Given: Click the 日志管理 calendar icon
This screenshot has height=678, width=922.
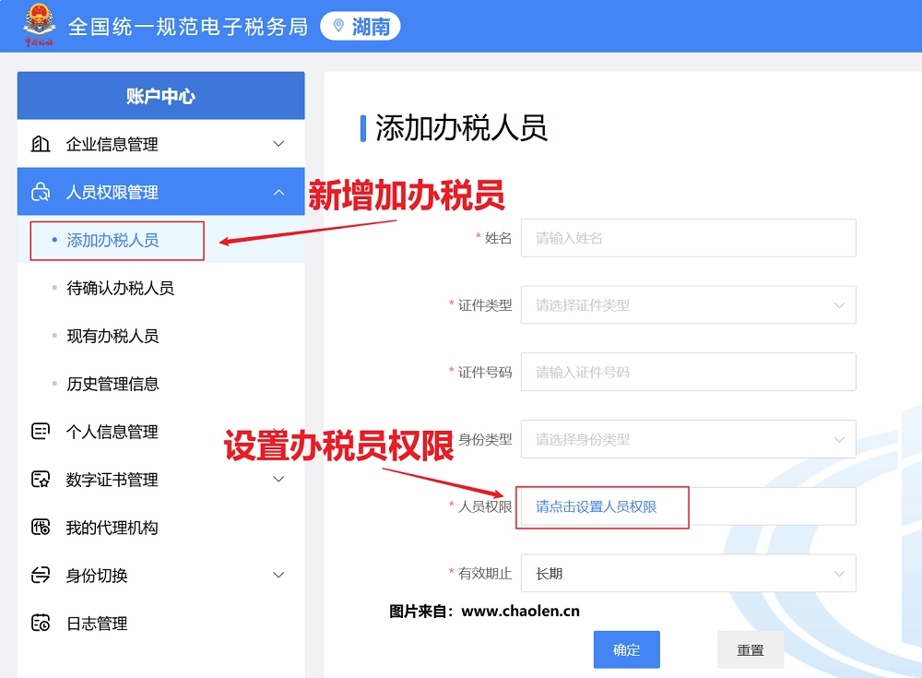Looking at the screenshot, I should coord(40,623).
